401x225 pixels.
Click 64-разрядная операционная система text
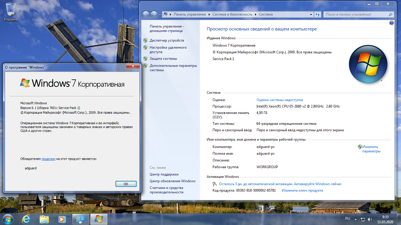pos(286,124)
